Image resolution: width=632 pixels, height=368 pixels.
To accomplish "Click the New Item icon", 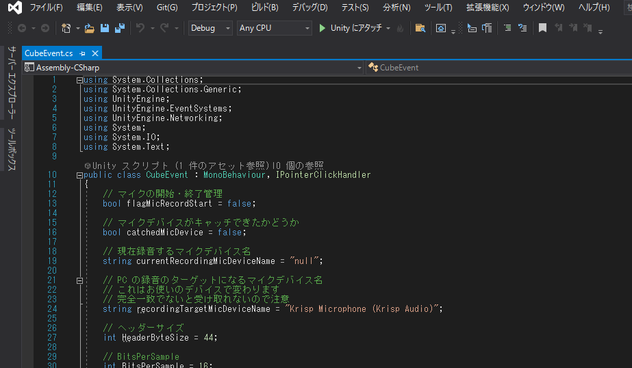I will pos(66,28).
